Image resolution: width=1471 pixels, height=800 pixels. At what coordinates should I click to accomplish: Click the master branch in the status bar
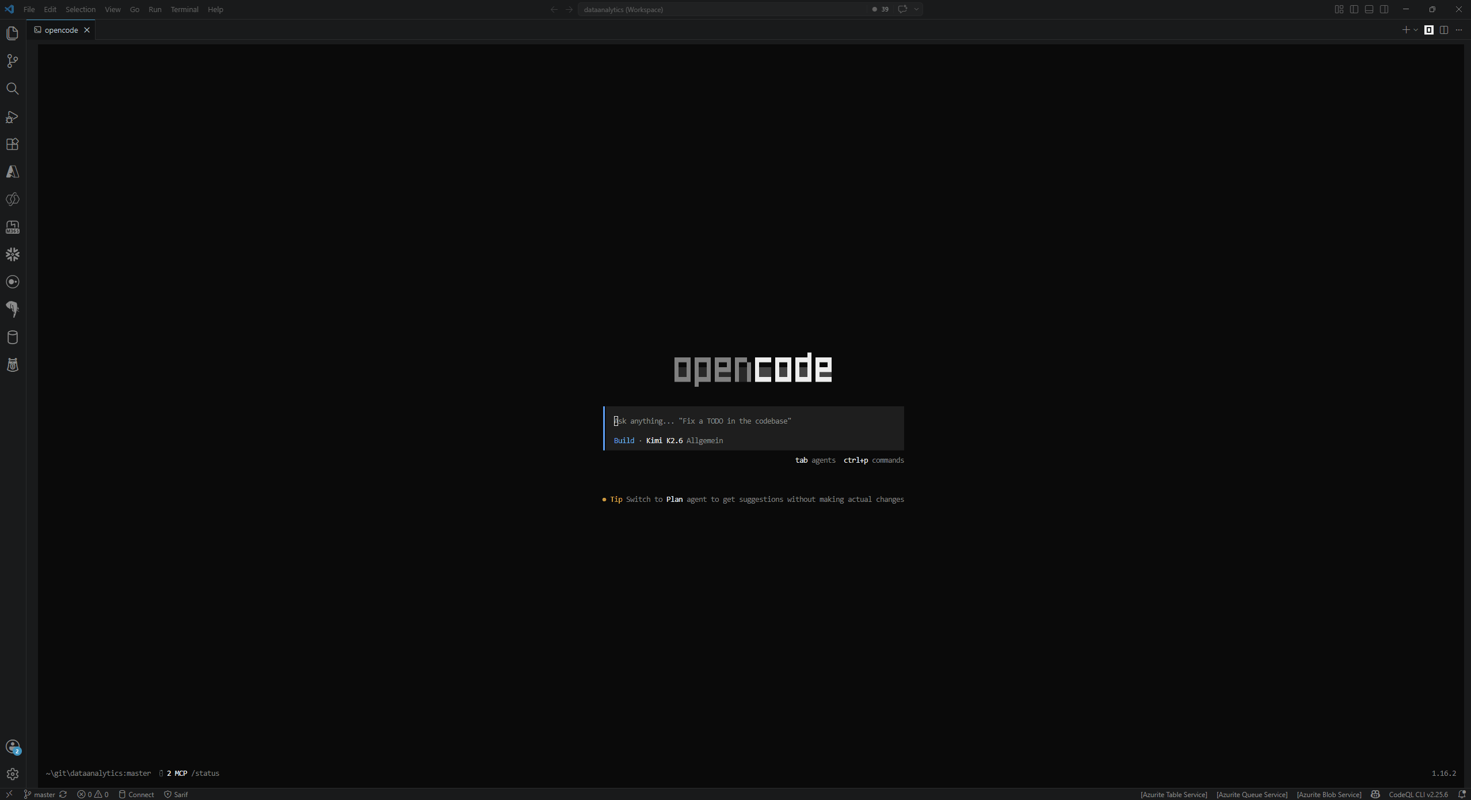(40, 794)
